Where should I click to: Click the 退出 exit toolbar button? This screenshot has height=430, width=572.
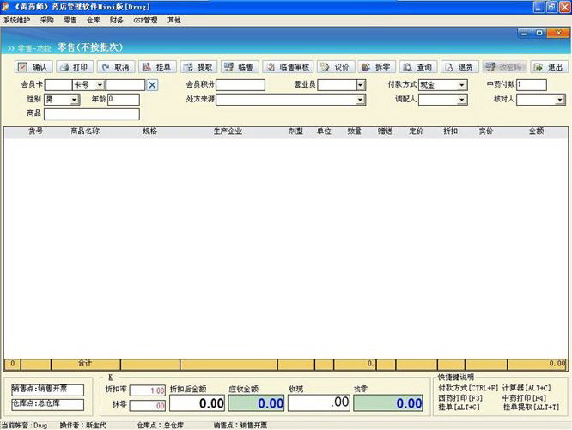[549, 67]
